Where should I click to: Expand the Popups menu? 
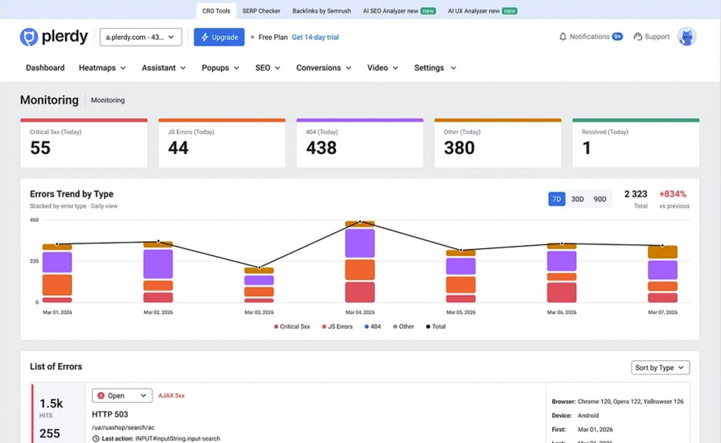point(221,68)
